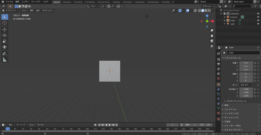Click the Cube object name field
The image size is (261, 135).
243,53
